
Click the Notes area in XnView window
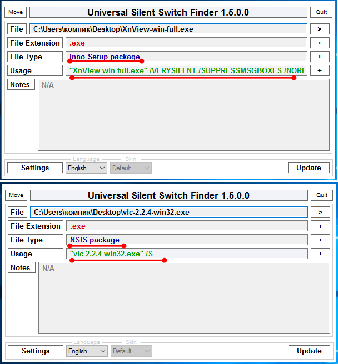point(184,115)
